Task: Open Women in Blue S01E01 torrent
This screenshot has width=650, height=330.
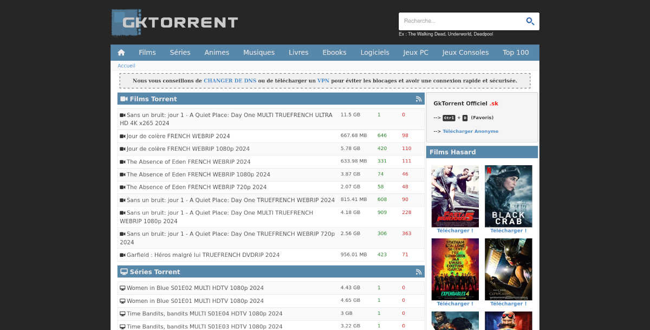Action: 195,301
